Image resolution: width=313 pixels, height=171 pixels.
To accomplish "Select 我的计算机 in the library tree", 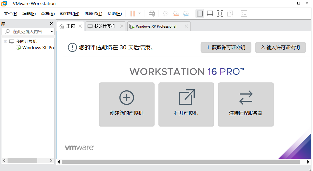I will [x=26, y=41].
